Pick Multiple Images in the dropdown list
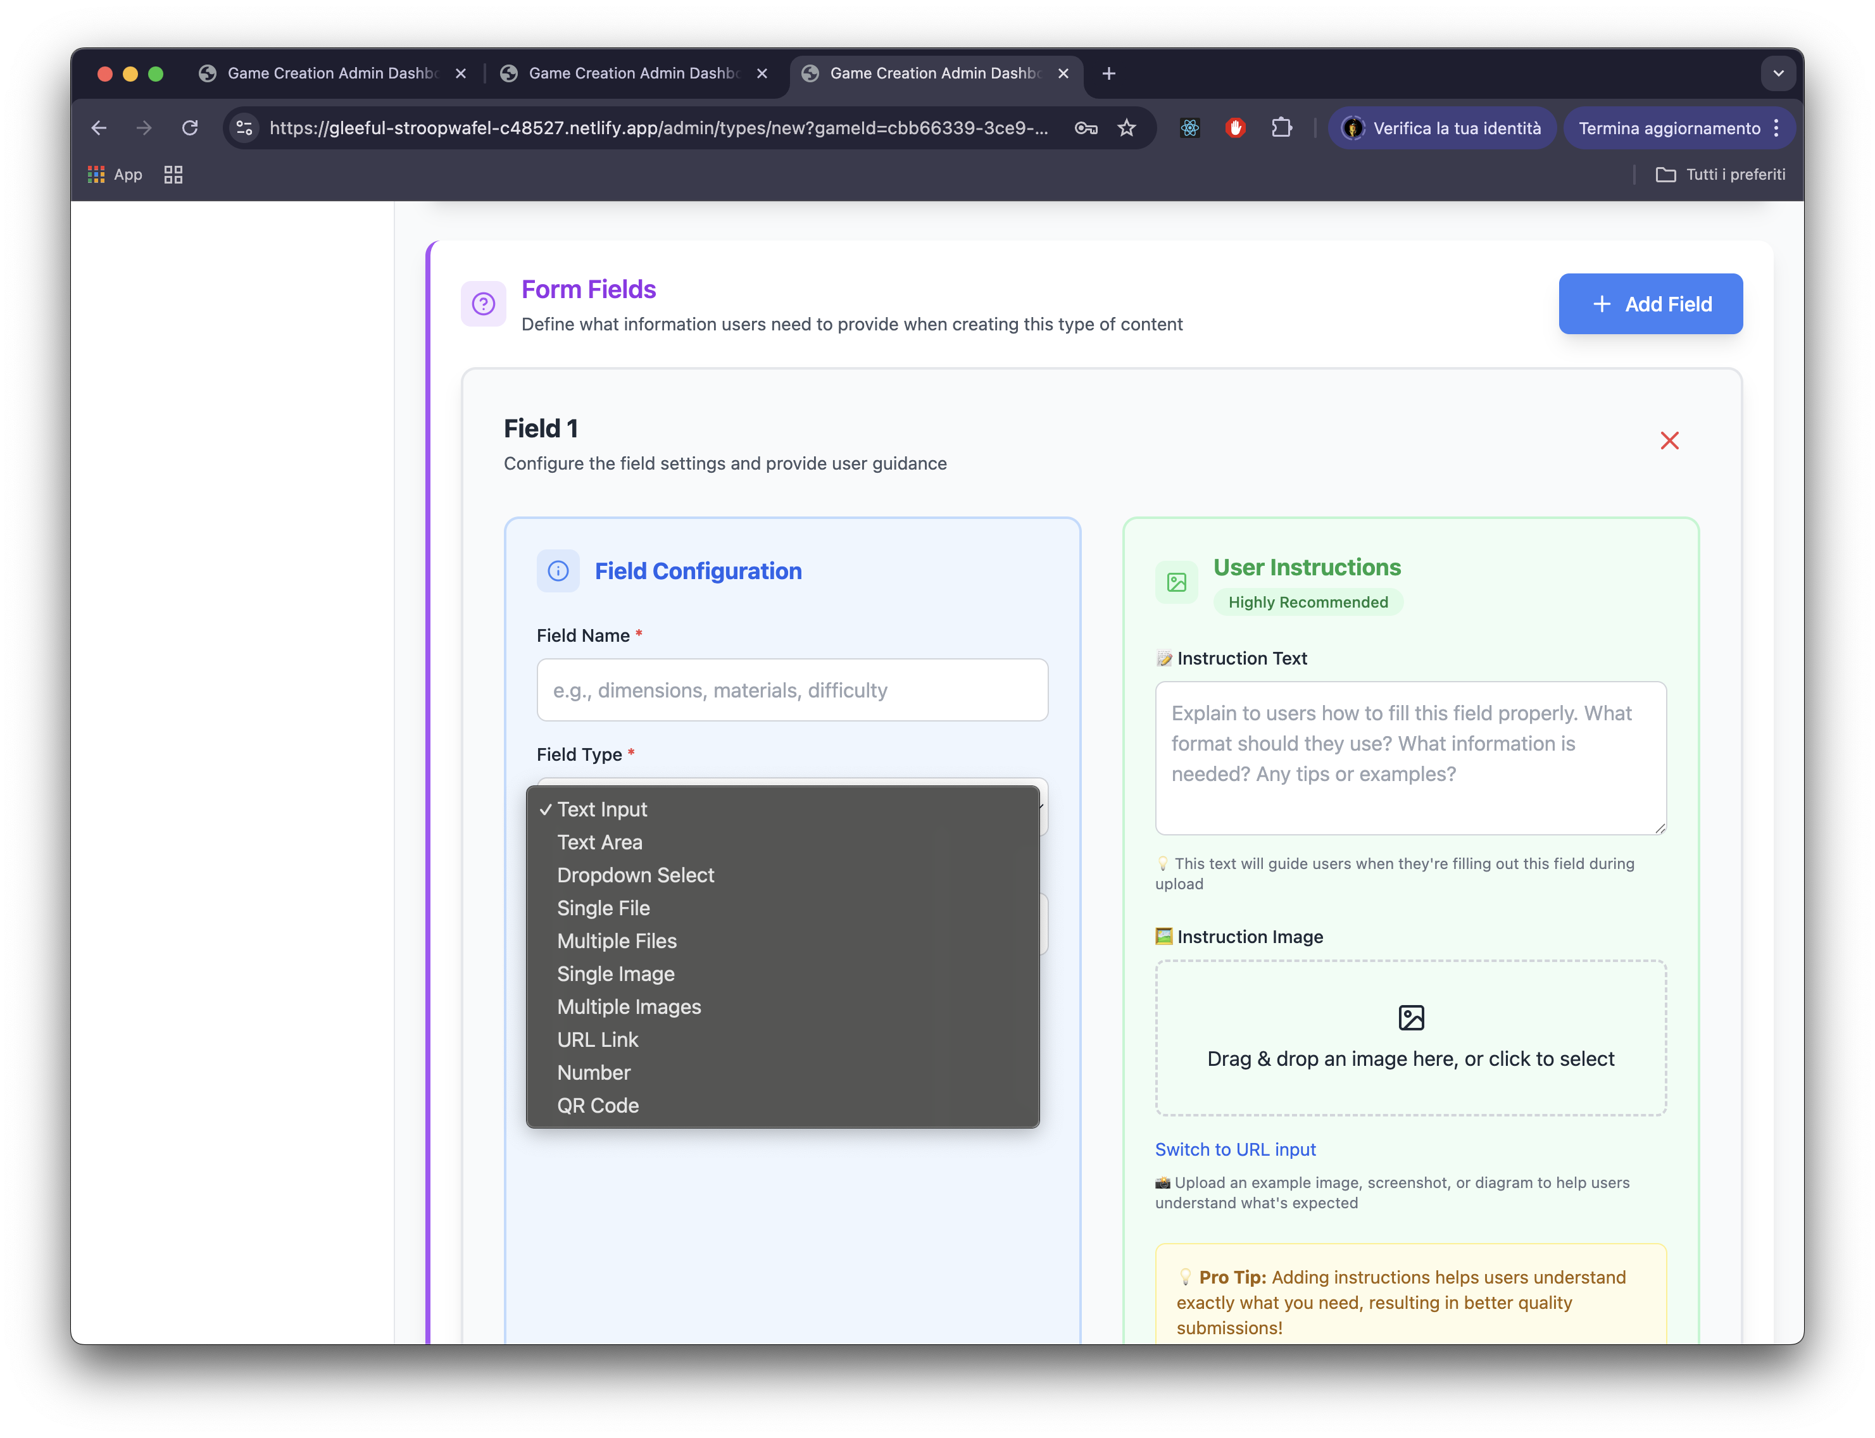Image resolution: width=1875 pixels, height=1438 pixels. [x=629, y=1006]
